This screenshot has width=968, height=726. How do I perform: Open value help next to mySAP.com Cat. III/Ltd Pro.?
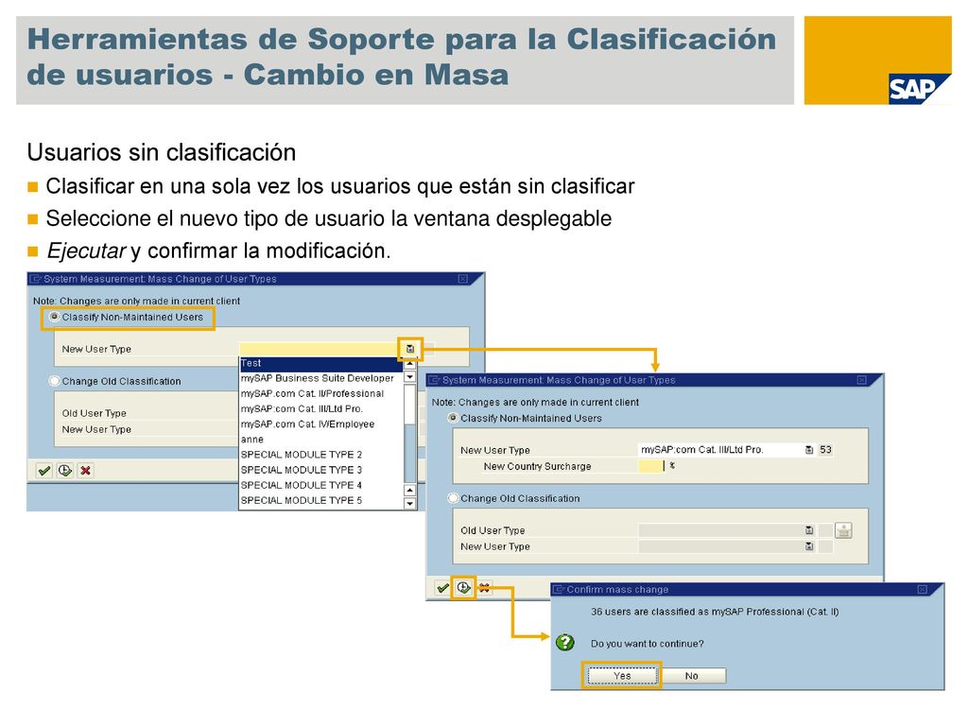pyautogui.click(x=809, y=450)
